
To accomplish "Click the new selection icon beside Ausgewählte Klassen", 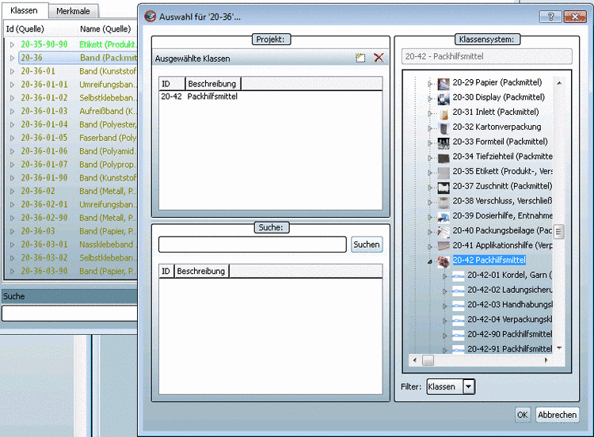I will click(x=360, y=58).
